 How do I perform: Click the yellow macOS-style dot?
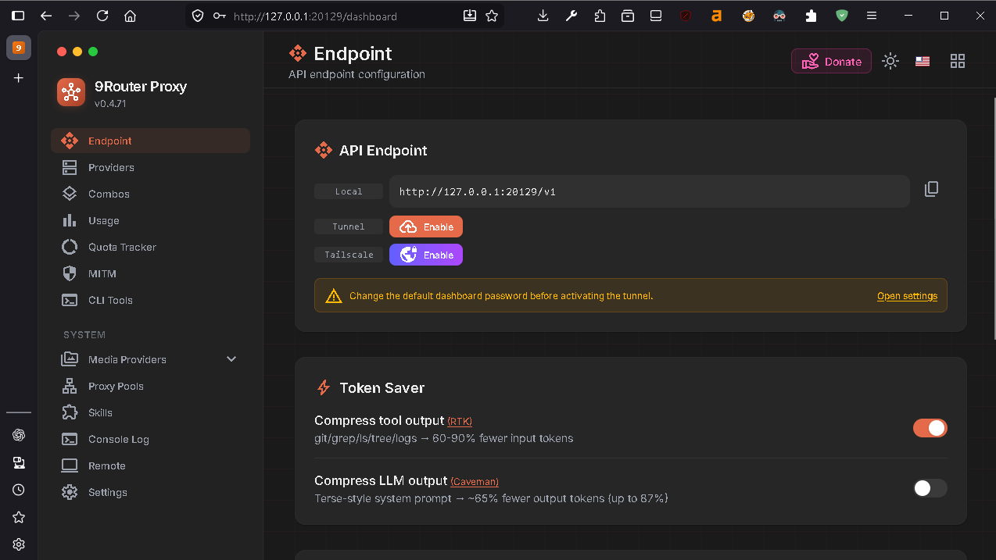(x=77, y=52)
